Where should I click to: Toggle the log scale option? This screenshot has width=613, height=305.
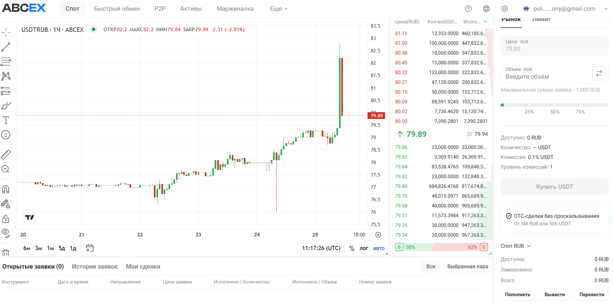[x=364, y=248]
